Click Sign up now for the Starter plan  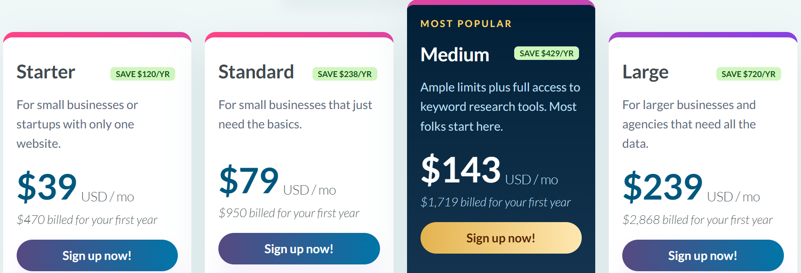coord(97,255)
